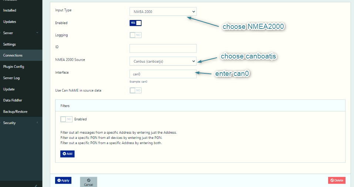Toggle the Enabled switch set to YES
This screenshot has width=354, height=187.
click(x=135, y=23)
